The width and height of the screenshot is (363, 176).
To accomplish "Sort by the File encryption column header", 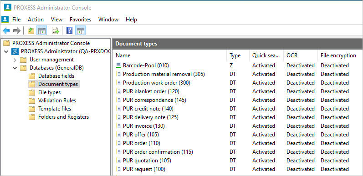I will tap(339, 55).
